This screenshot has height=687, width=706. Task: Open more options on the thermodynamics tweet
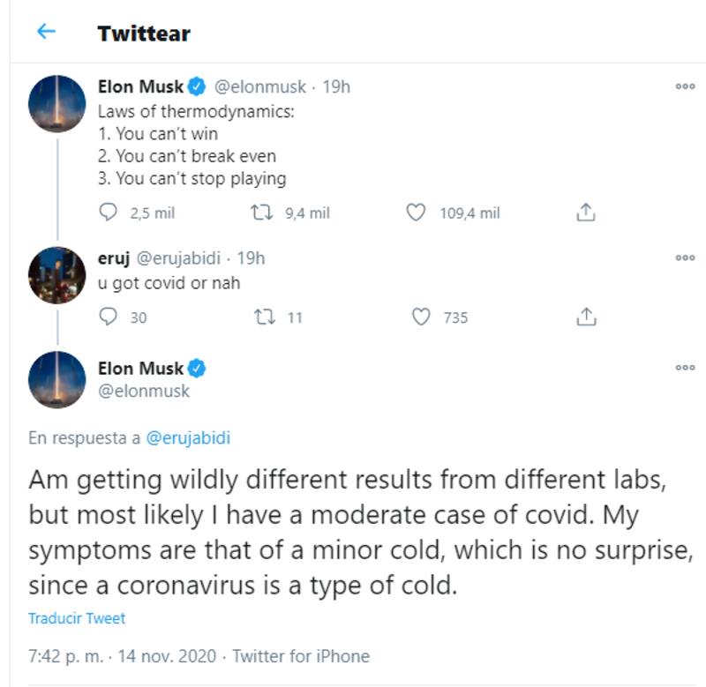(685, 86)
